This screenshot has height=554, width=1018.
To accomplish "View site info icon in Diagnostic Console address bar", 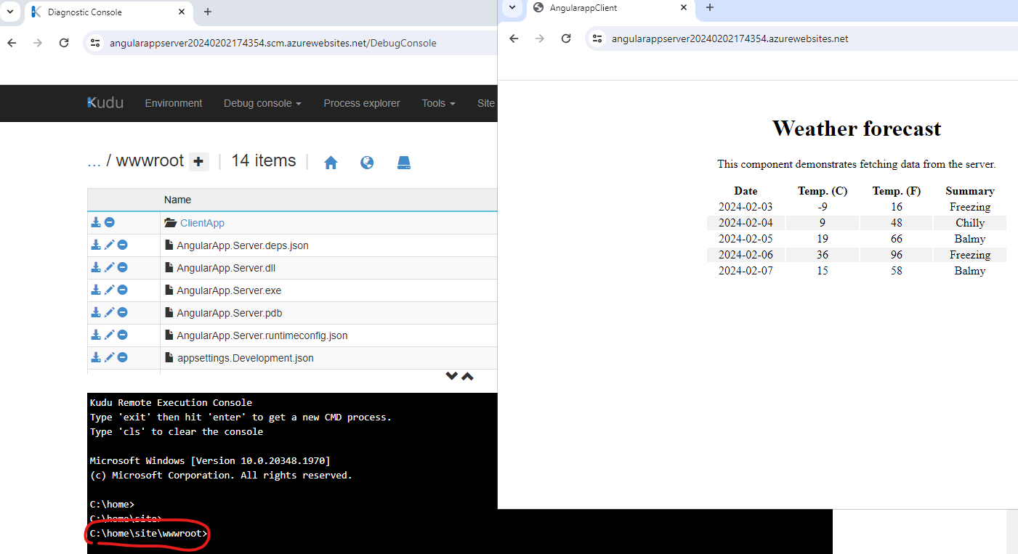I will pos(95,43).
